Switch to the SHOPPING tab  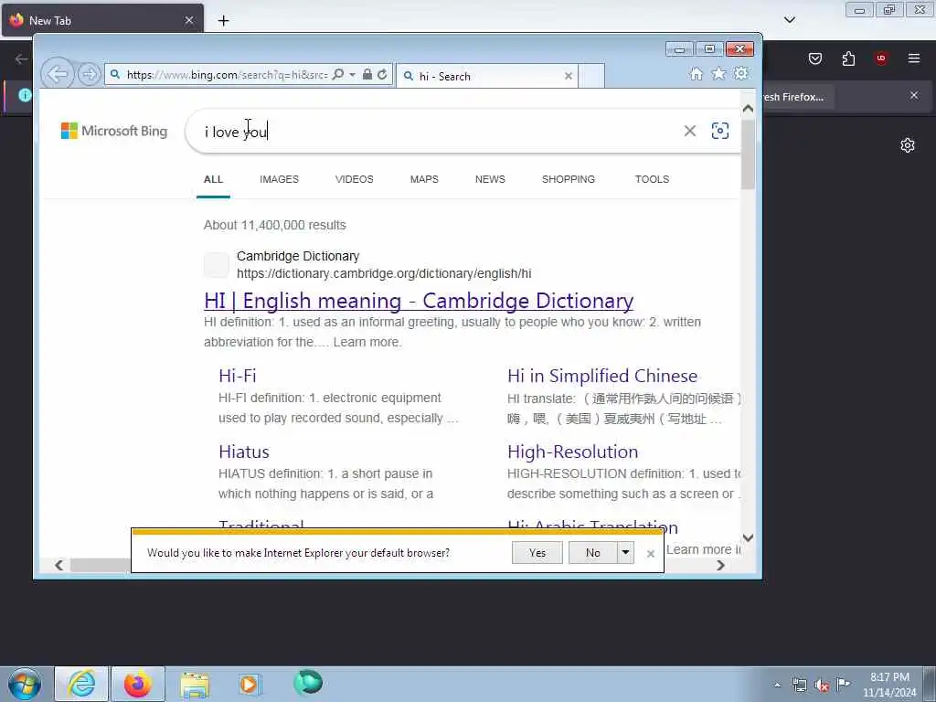pos(569,179)
